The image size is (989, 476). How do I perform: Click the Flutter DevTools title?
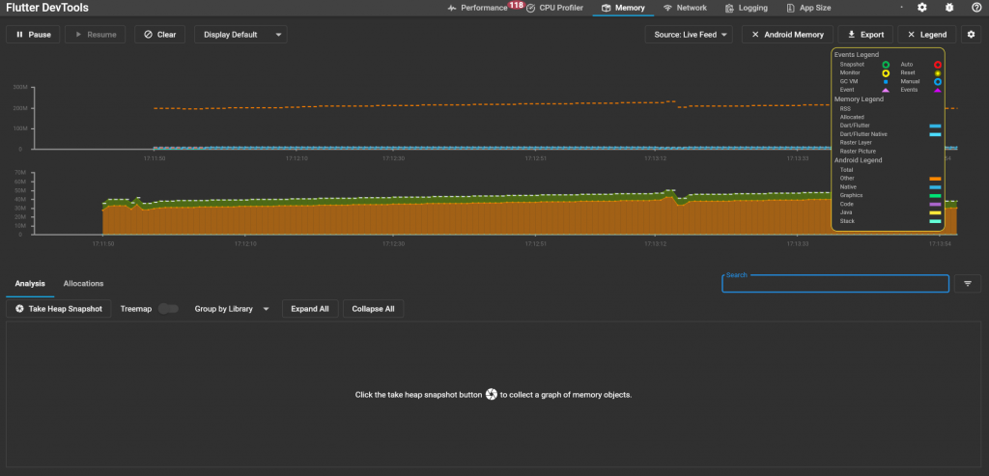46,8
